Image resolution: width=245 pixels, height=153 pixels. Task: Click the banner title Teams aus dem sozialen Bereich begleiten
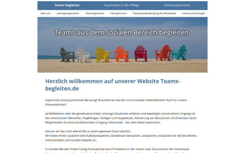121,33
